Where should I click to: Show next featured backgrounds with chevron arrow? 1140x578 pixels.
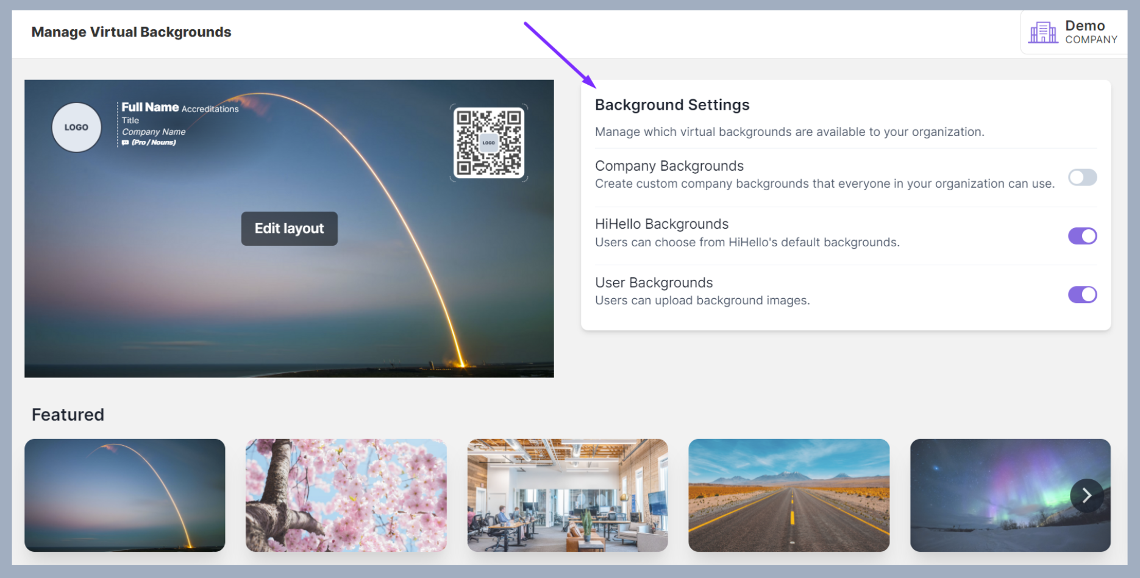pyautogui.click(x=1086, y=495)
